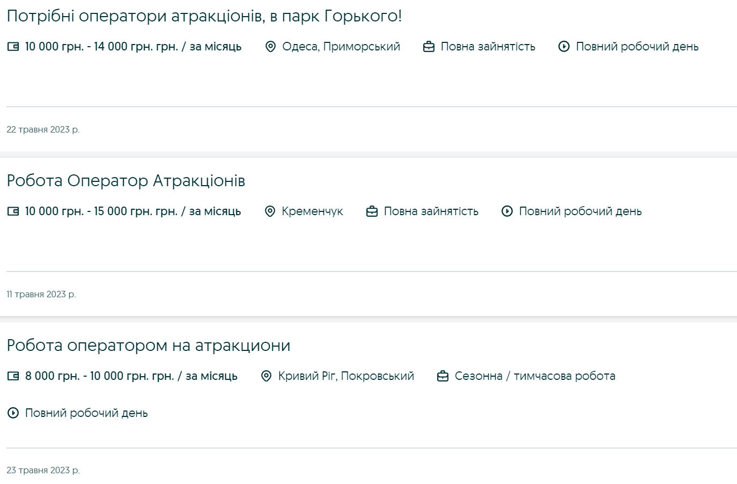Click the salary icon next to 10 000 - 15 000 грн
This screenshot has height=484, width=737.
coord(13,211)
